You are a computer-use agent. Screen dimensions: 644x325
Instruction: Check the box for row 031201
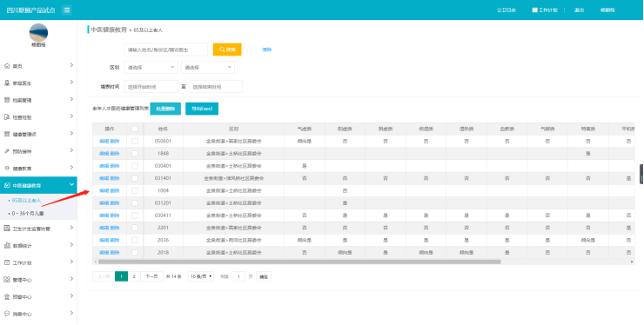click(135, 203)
